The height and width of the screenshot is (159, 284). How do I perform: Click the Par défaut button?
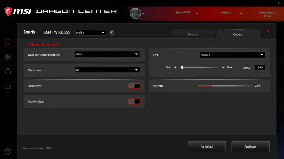[x=207, y=146]
